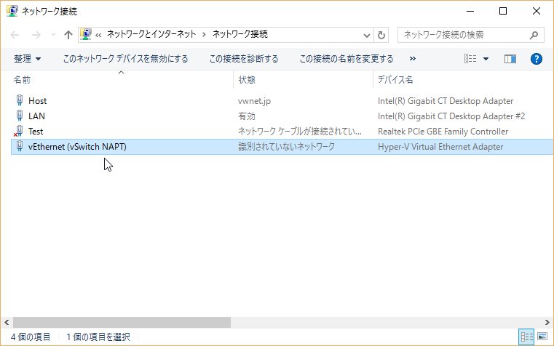Minimize the ネットワーク接続 window
Screen dimensions: 554x346
(x=470, y=12)
